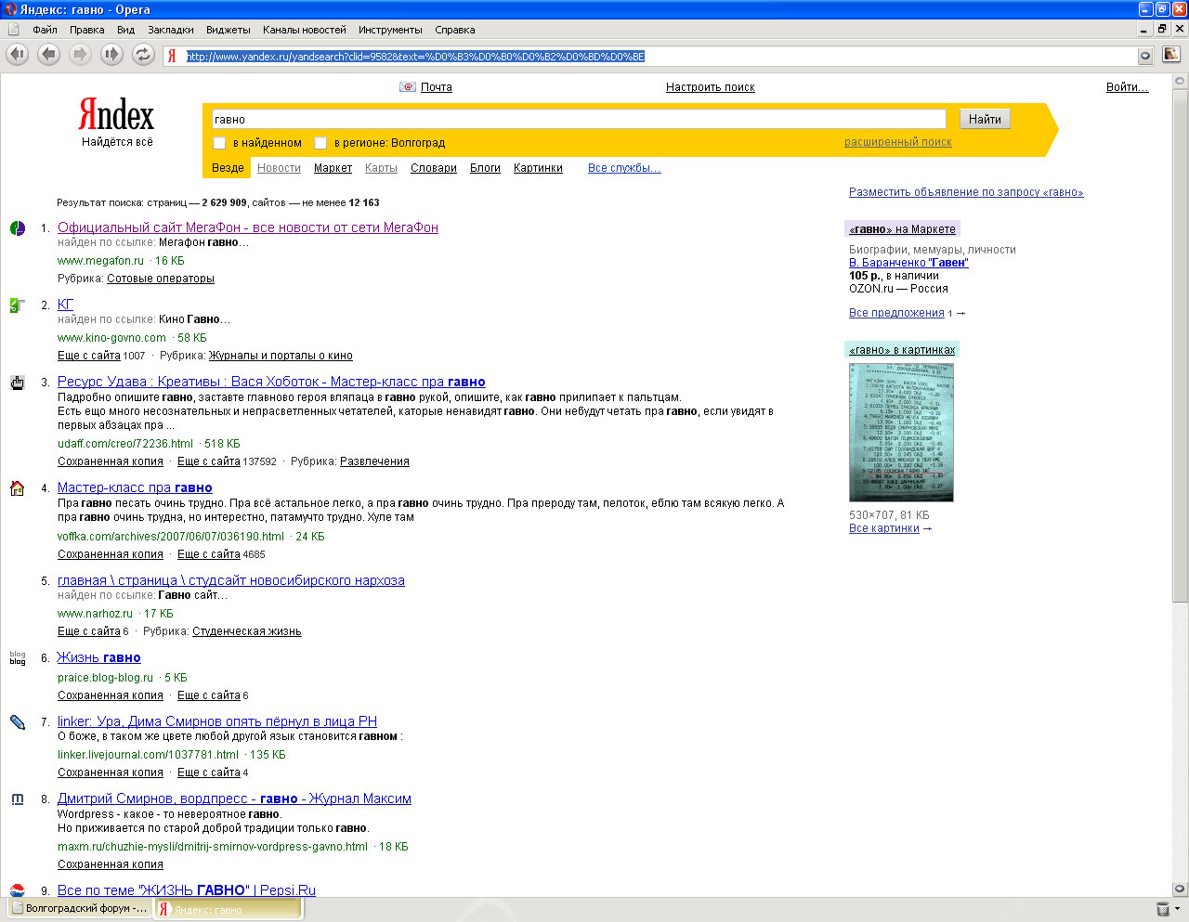Tick the 'в регионе: Волгоград' checkbox
The image size is (1189, 922).
tap(320, 143)
